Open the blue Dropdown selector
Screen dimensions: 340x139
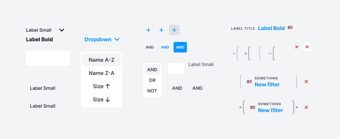102,40
